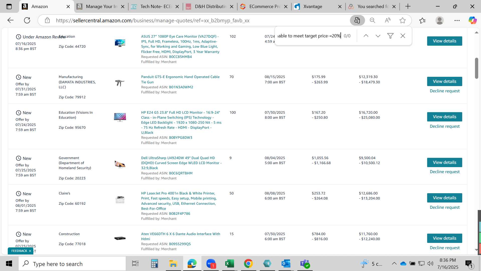Toggle the find on page toolbar icon
Image resolution: width=481 pixels, height=271 pixels.
(357, 20)
